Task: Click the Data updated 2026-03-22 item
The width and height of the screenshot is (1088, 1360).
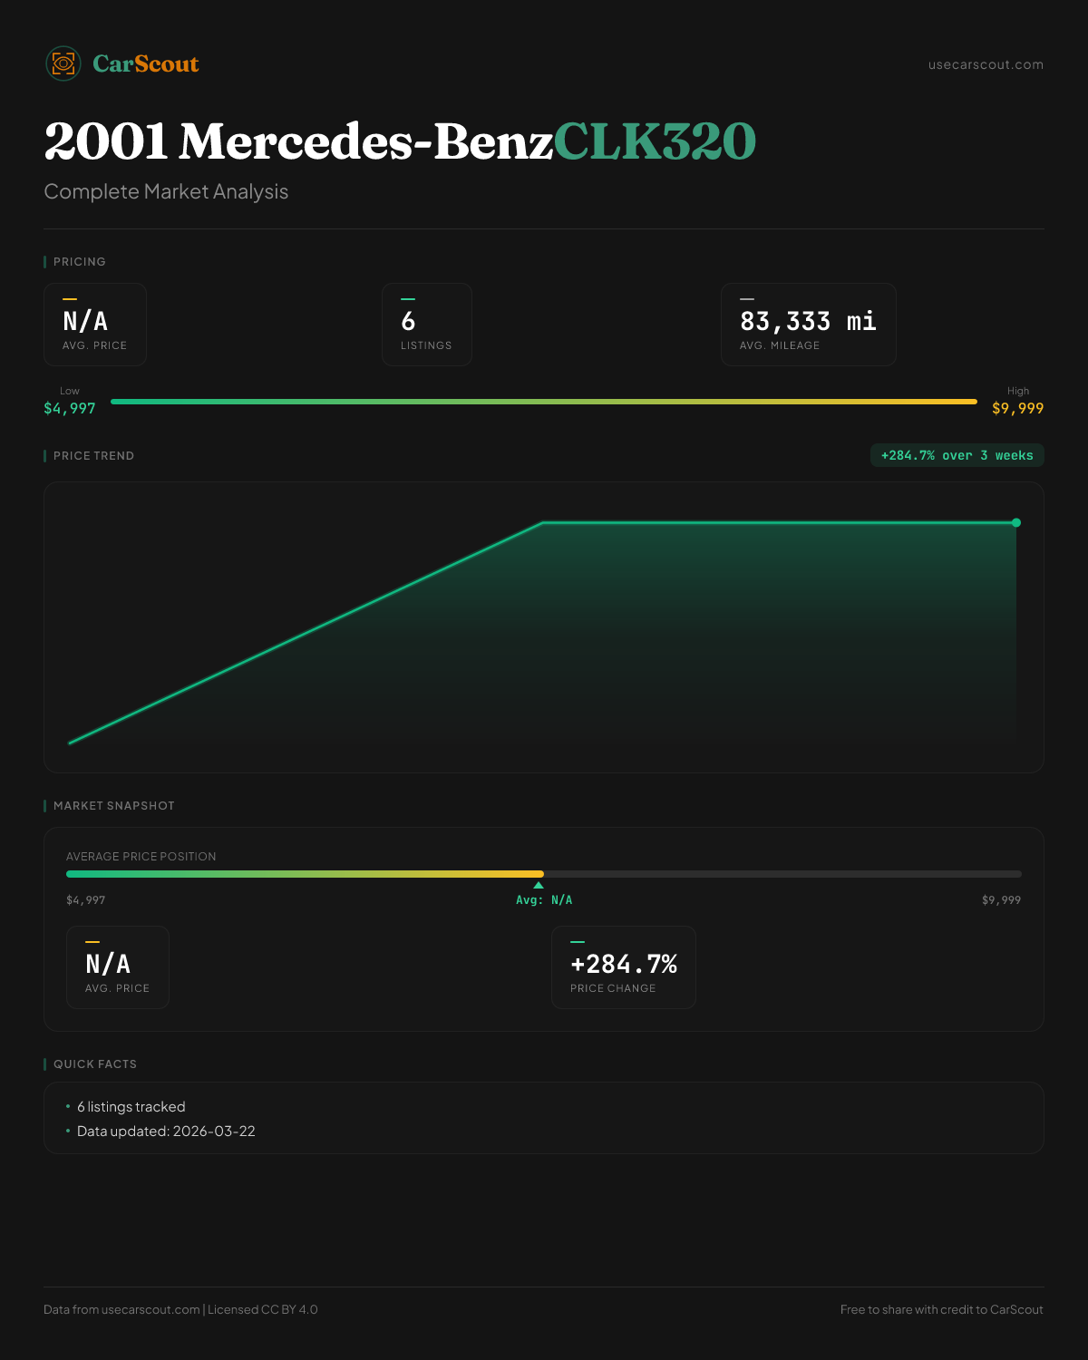Action: pos(166,1132)
